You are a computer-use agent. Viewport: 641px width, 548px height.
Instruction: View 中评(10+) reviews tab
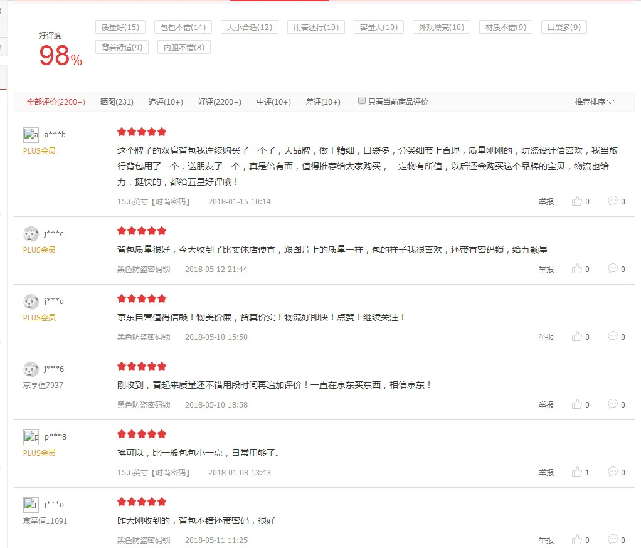[x=273, y=102]
